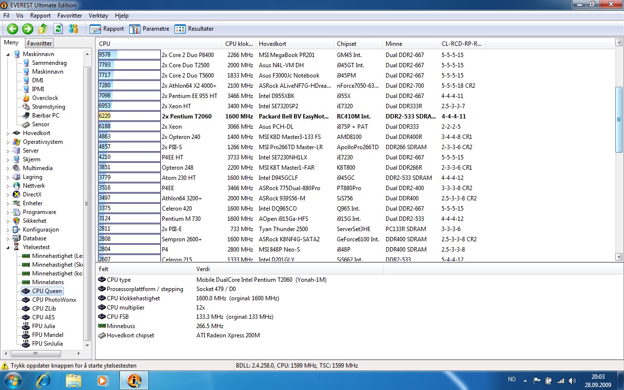Click the Enheter tree icon
Viewport: 624px width, 390px height.
coord(17,203)
